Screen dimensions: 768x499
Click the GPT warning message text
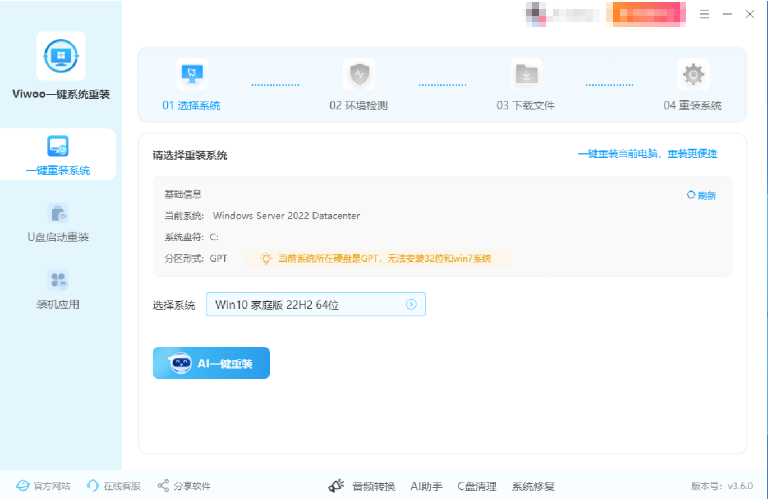click(x=385, y=258)
